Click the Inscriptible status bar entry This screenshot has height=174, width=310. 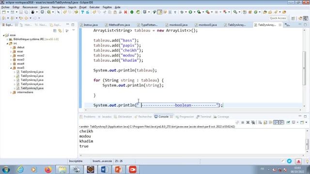(76, 161)
